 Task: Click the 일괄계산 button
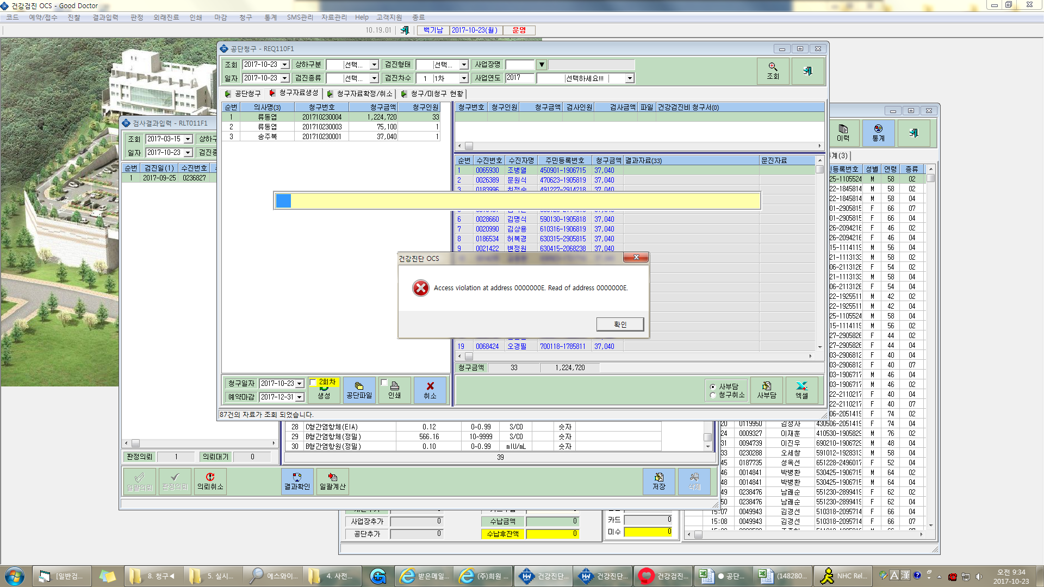pyautogui.click(x=332, y=482)
